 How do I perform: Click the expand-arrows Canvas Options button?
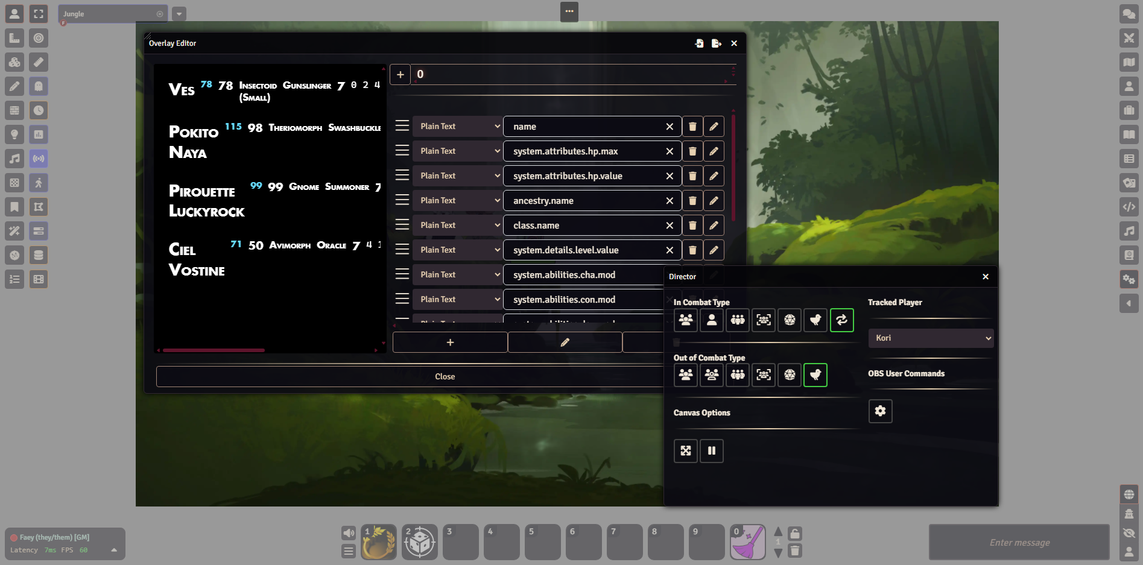[x=686, y=451]
